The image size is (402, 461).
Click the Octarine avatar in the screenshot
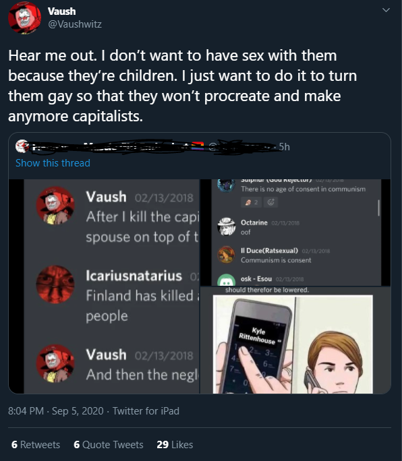(x=226, y=226)
